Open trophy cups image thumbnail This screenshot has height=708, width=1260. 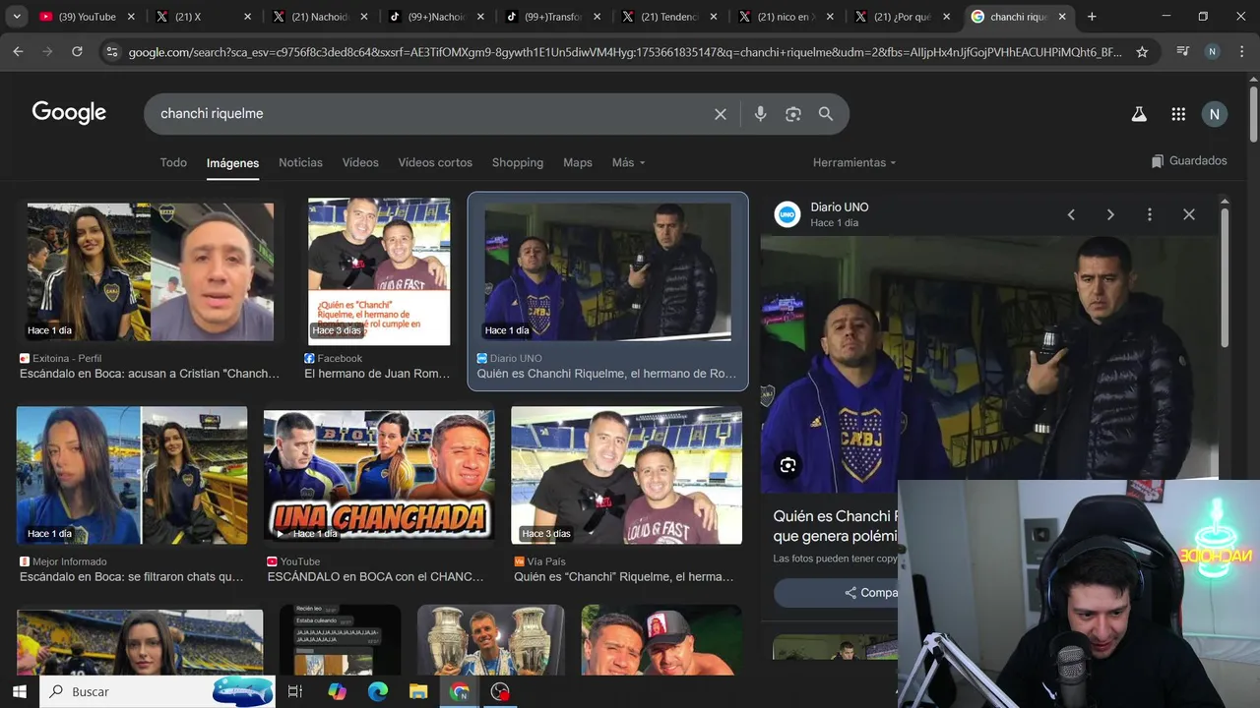point(490,640)
